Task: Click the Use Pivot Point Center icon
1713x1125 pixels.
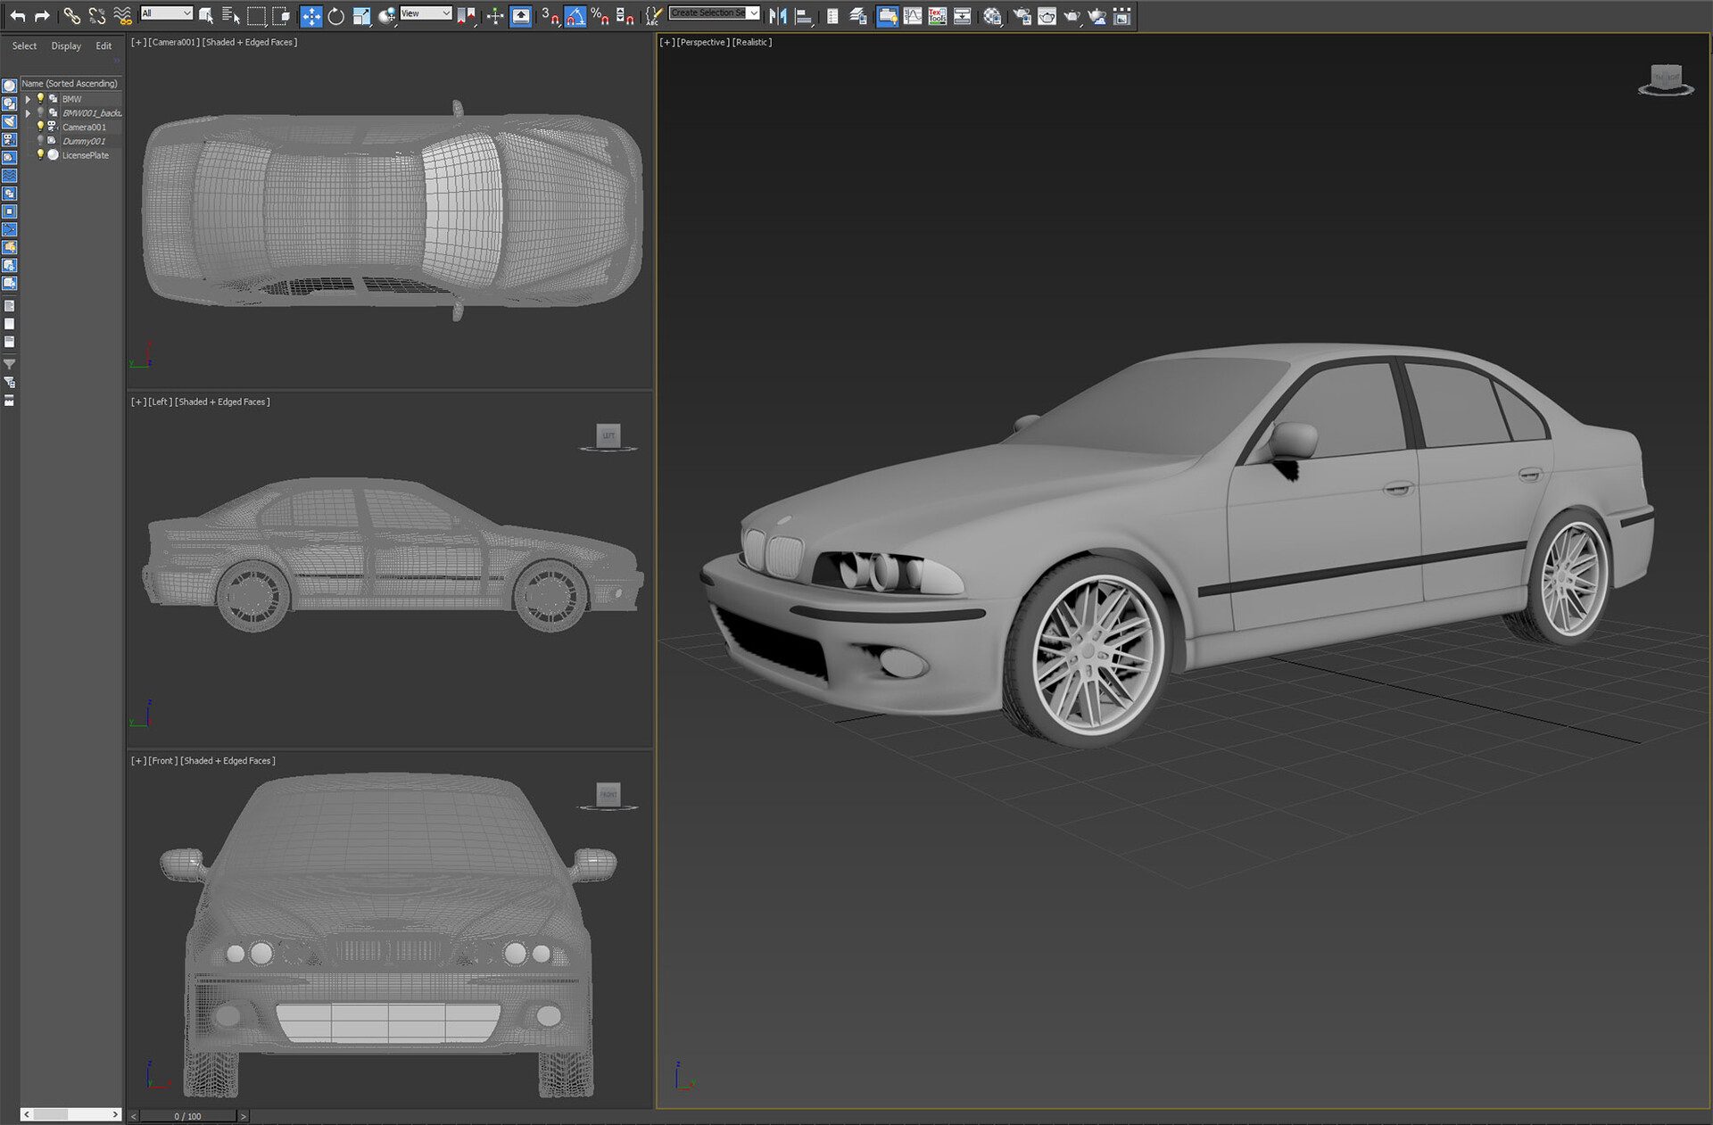Action: click(466, 16)
